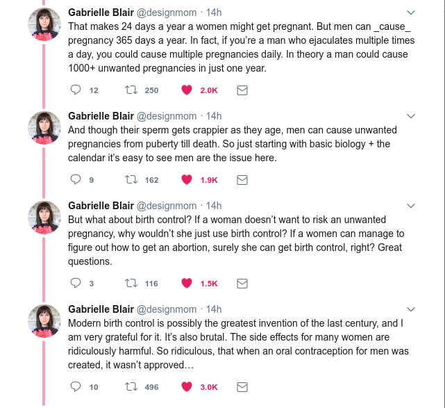Reply to the puberty till death tweet
The height and width of the screenshot is (408, 445).
pos(77,180)
